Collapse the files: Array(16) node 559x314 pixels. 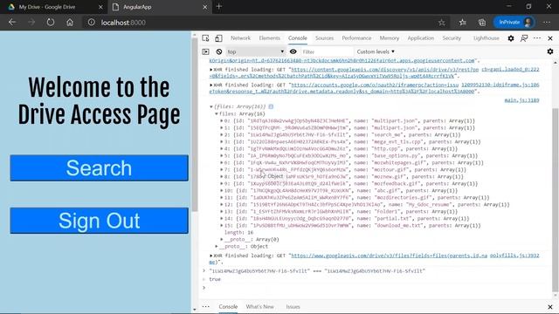pos(217,113)
